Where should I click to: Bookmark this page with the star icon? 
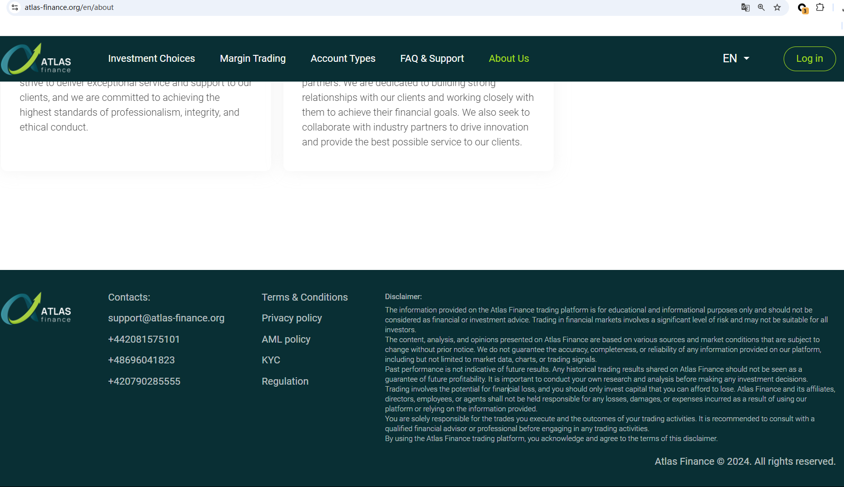pyautogui.click(x=777, y=7)
